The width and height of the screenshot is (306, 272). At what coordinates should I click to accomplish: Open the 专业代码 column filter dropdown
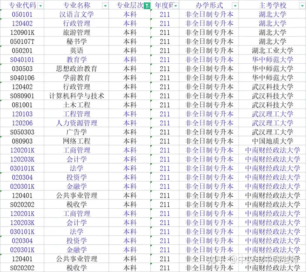(41, 6)
